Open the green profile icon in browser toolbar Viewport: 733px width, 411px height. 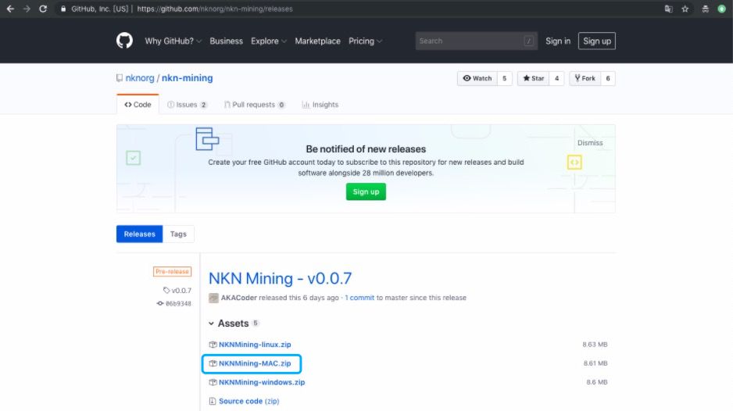tap(721, 9)
